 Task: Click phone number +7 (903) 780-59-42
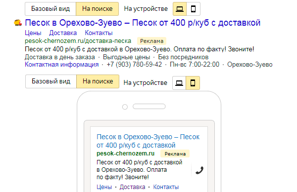[x=134, y=65]
